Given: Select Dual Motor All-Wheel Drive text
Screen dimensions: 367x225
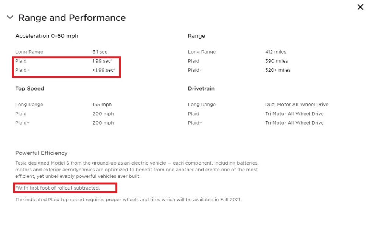Looking at the screenshot, I should click(x=297, y=105).
